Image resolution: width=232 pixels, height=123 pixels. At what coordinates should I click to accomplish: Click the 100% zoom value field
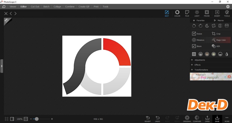click(x=19, y=119)
